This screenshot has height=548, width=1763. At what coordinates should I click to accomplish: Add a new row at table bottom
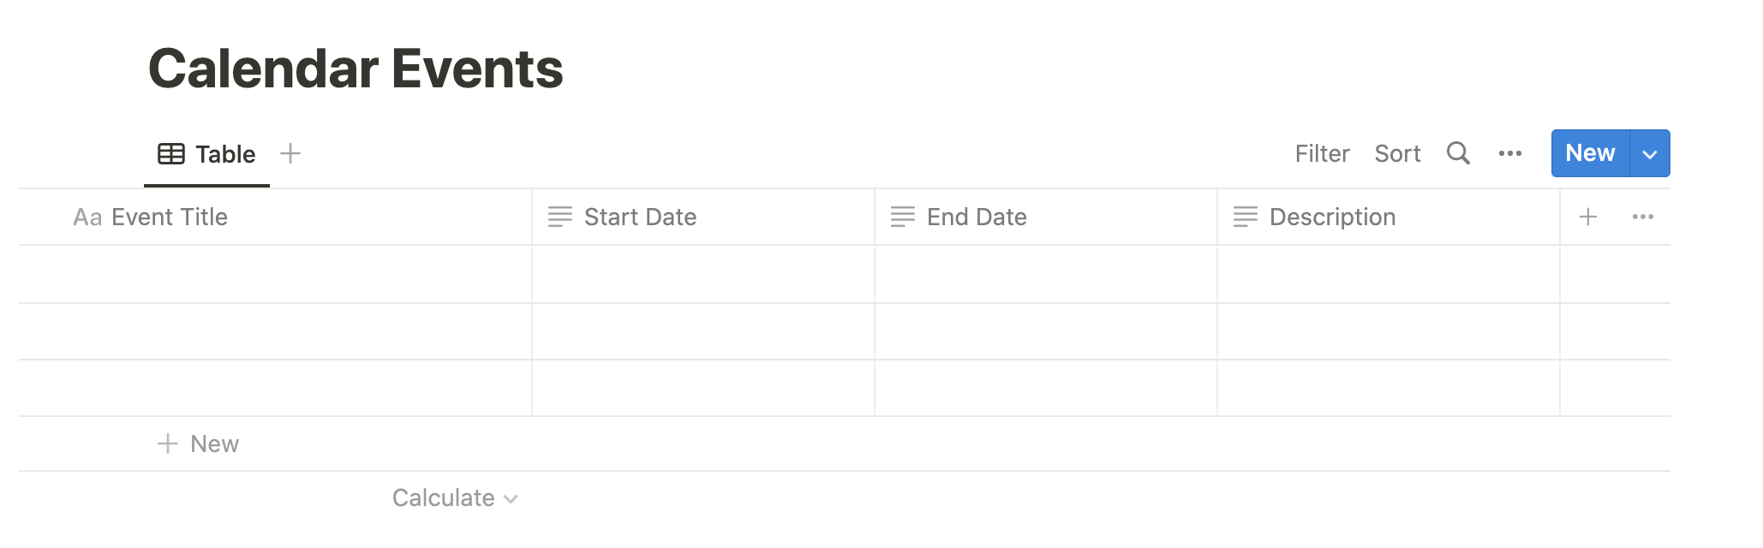tap(198, 444)
